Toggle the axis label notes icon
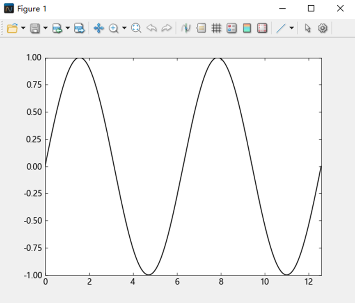Image resolution: width=355 pixels, height=303 pixels. pos(201,28)
